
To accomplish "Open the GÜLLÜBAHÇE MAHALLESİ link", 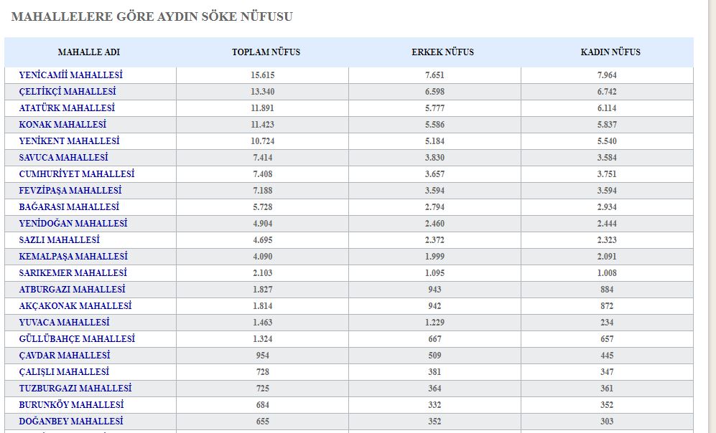I will click(x=77, y=338).
